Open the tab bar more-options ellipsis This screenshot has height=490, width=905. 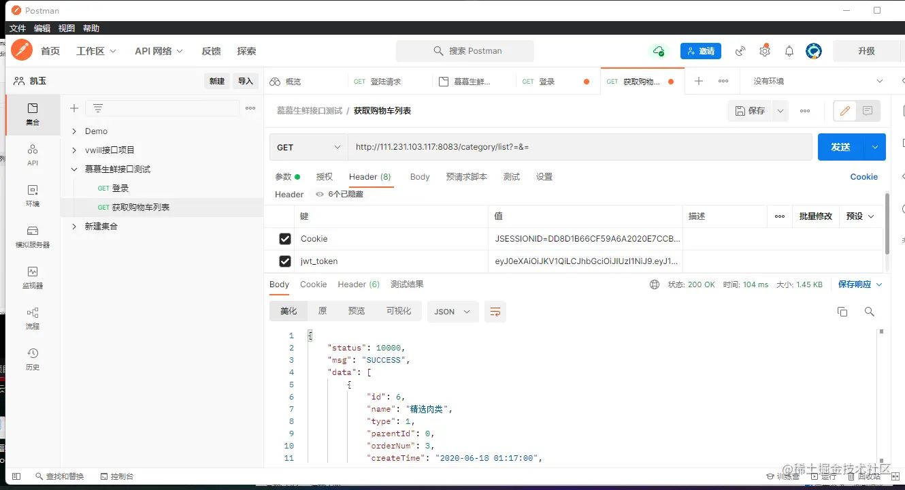pos(723,81)
